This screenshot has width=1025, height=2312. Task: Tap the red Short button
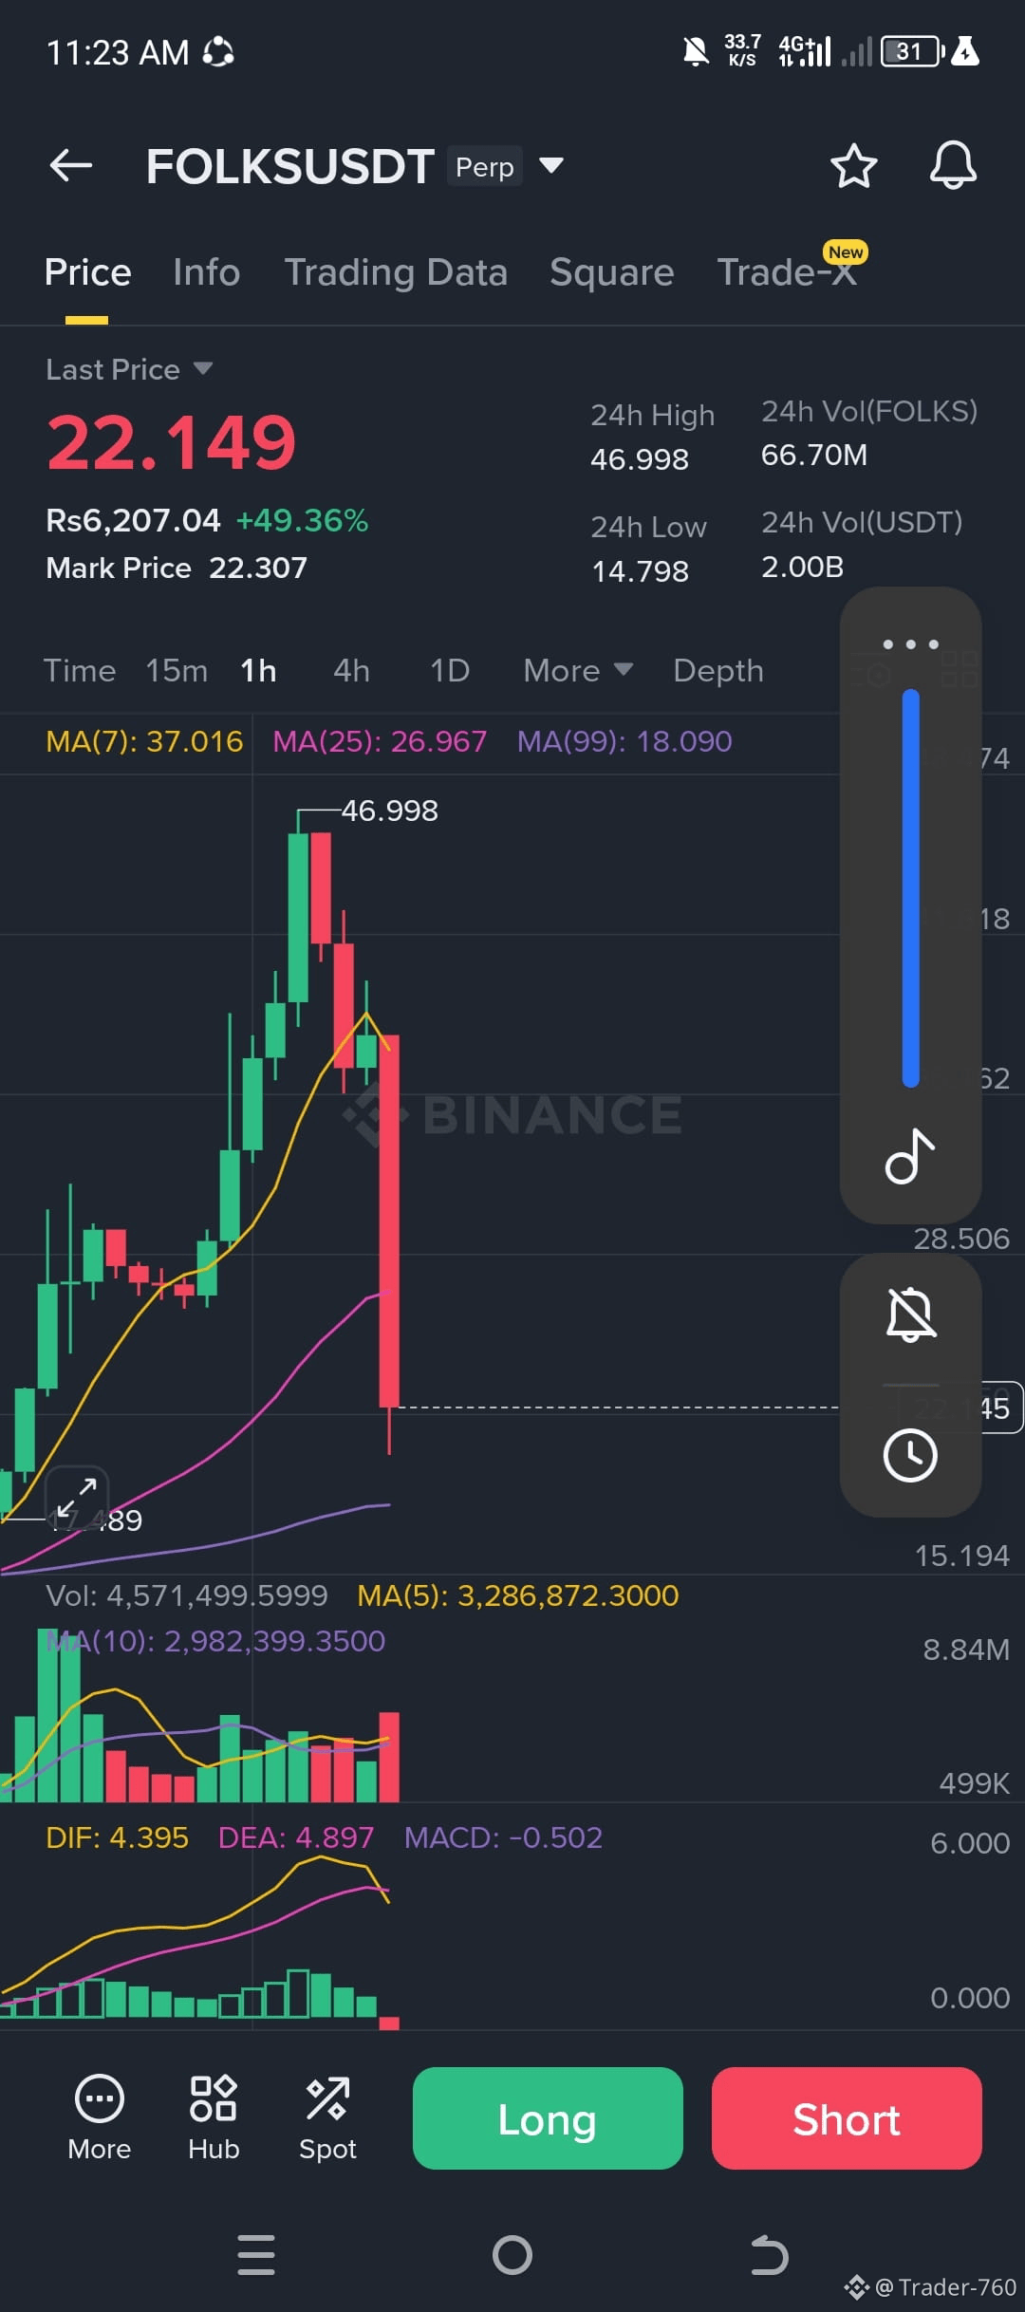tap(847, 2118)
